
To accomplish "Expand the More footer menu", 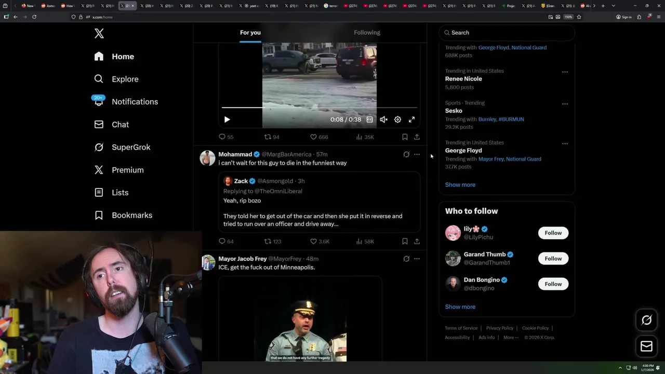I will (x=511, y=338).
